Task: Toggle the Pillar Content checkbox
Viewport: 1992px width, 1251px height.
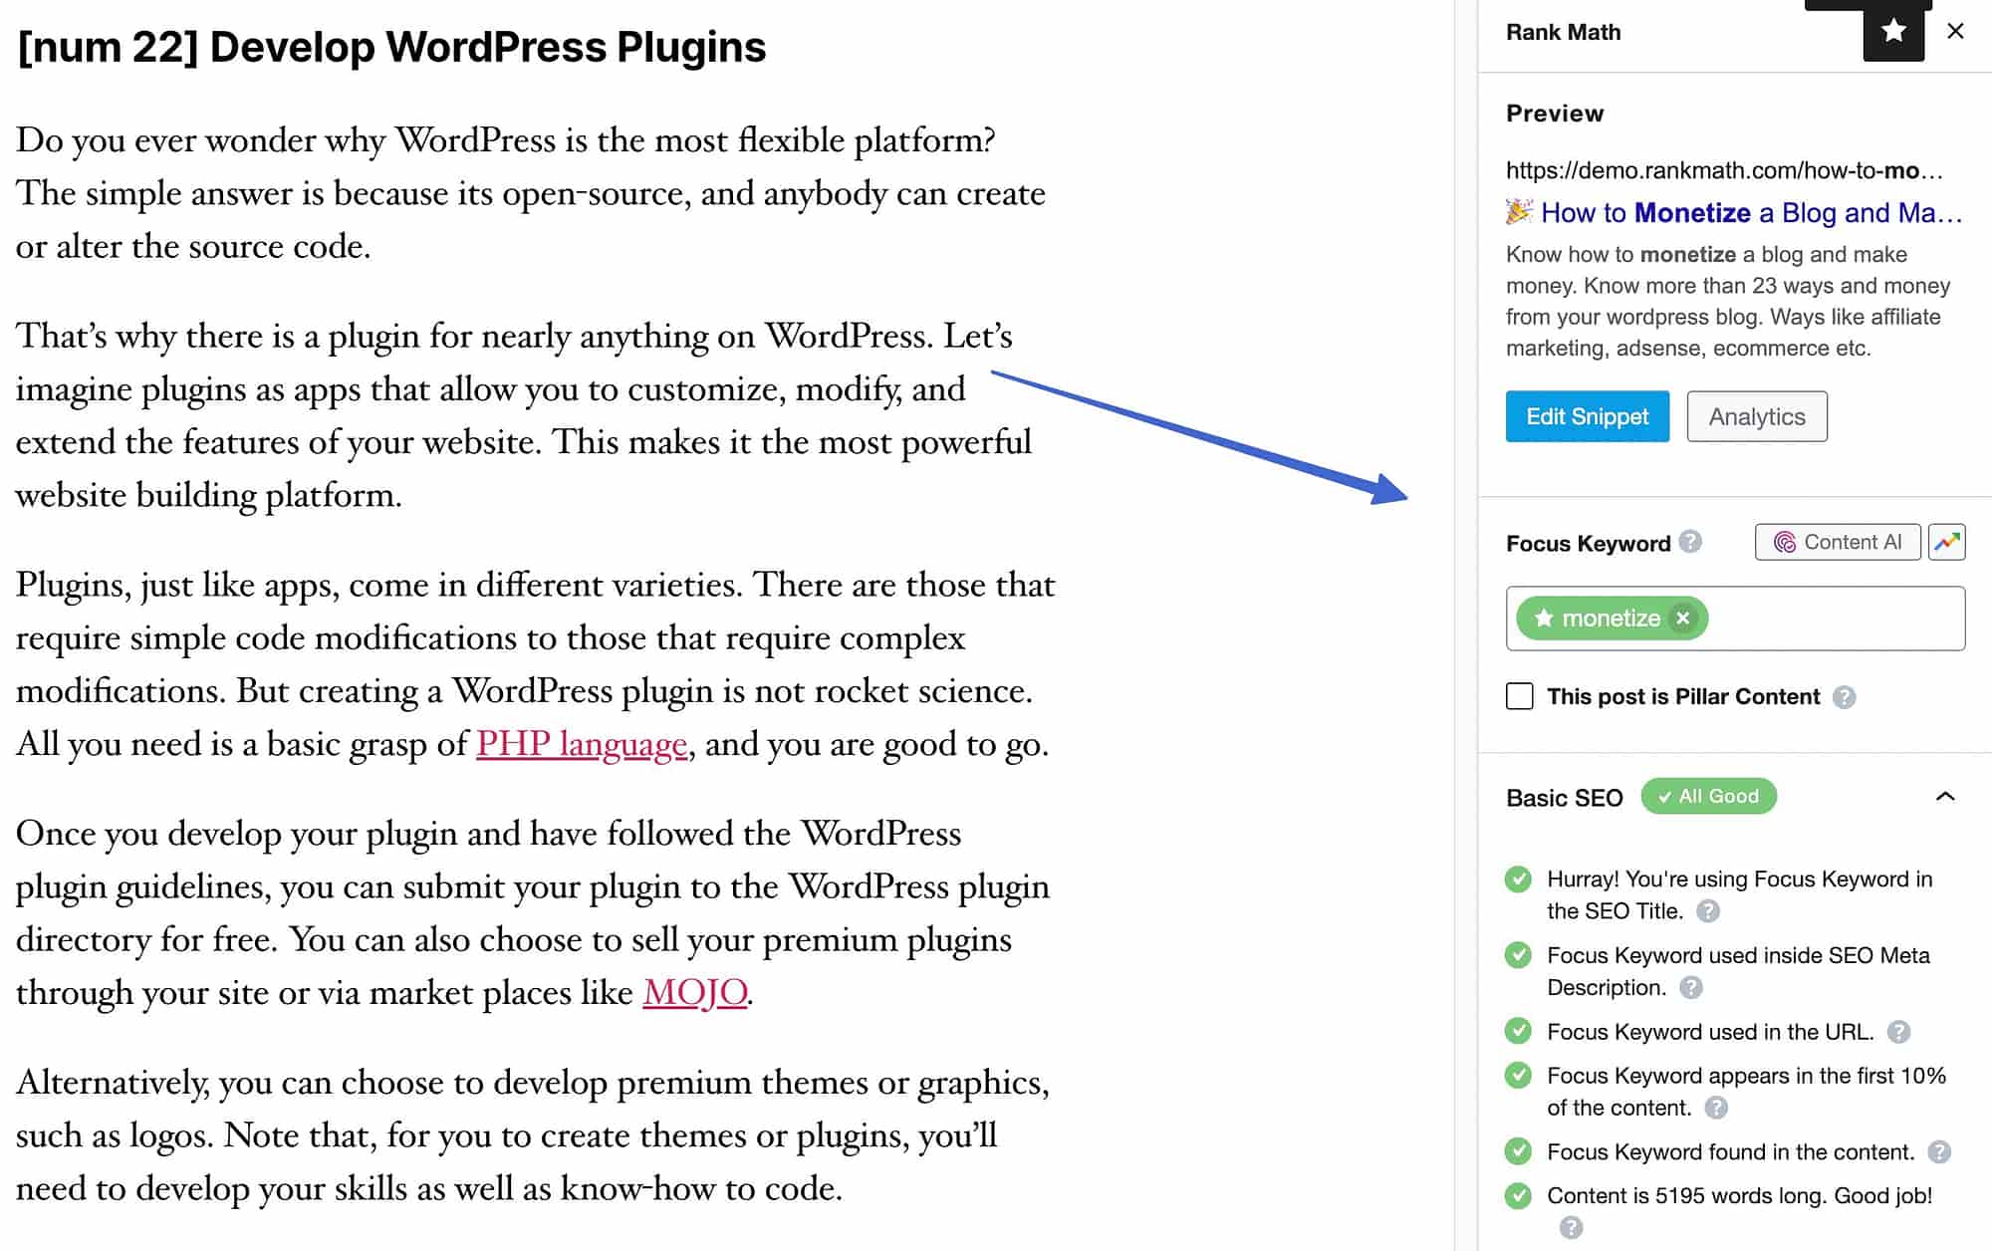Action: pos(1519,696)
